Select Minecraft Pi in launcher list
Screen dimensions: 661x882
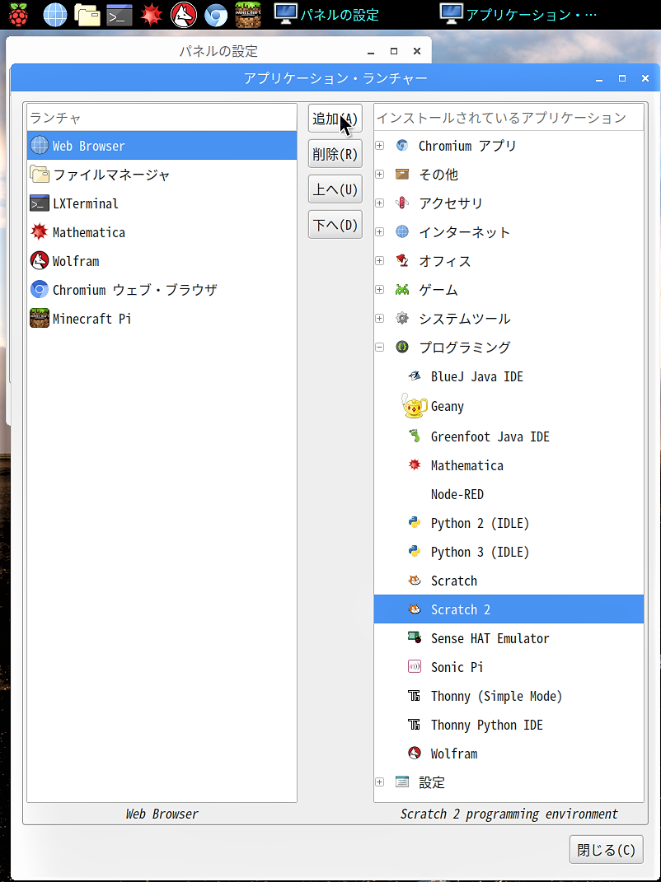162,319
